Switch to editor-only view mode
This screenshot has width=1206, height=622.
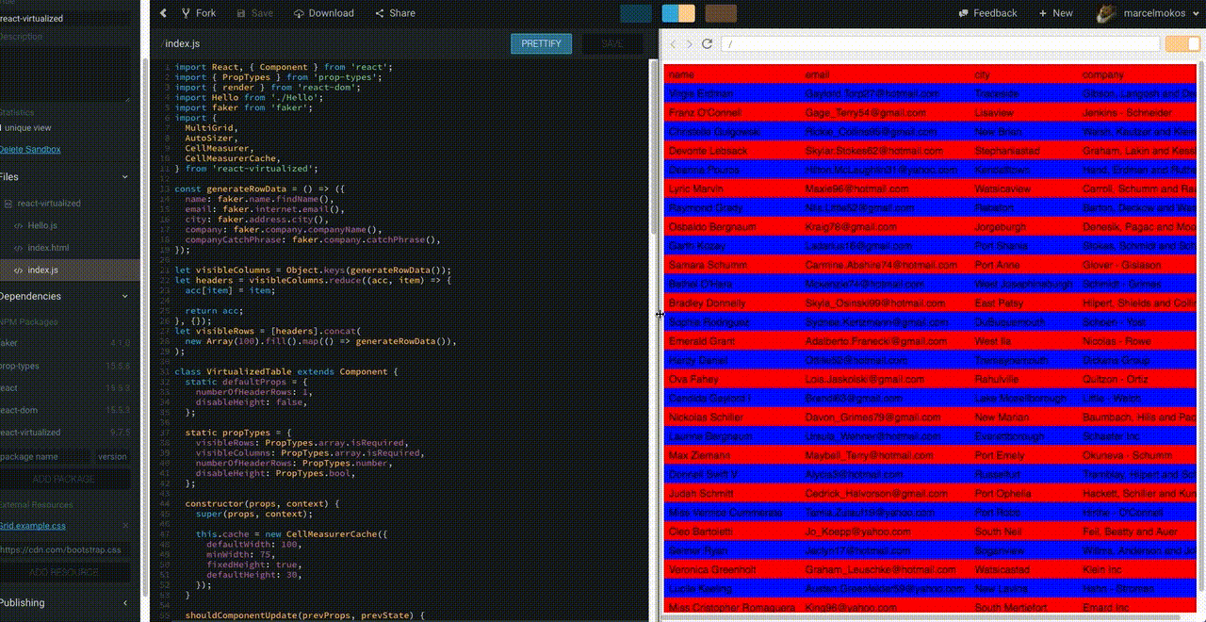pos(636,13)
